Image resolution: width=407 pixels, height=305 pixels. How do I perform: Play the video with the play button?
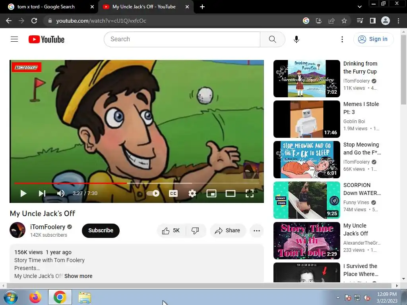click(23, 193)
